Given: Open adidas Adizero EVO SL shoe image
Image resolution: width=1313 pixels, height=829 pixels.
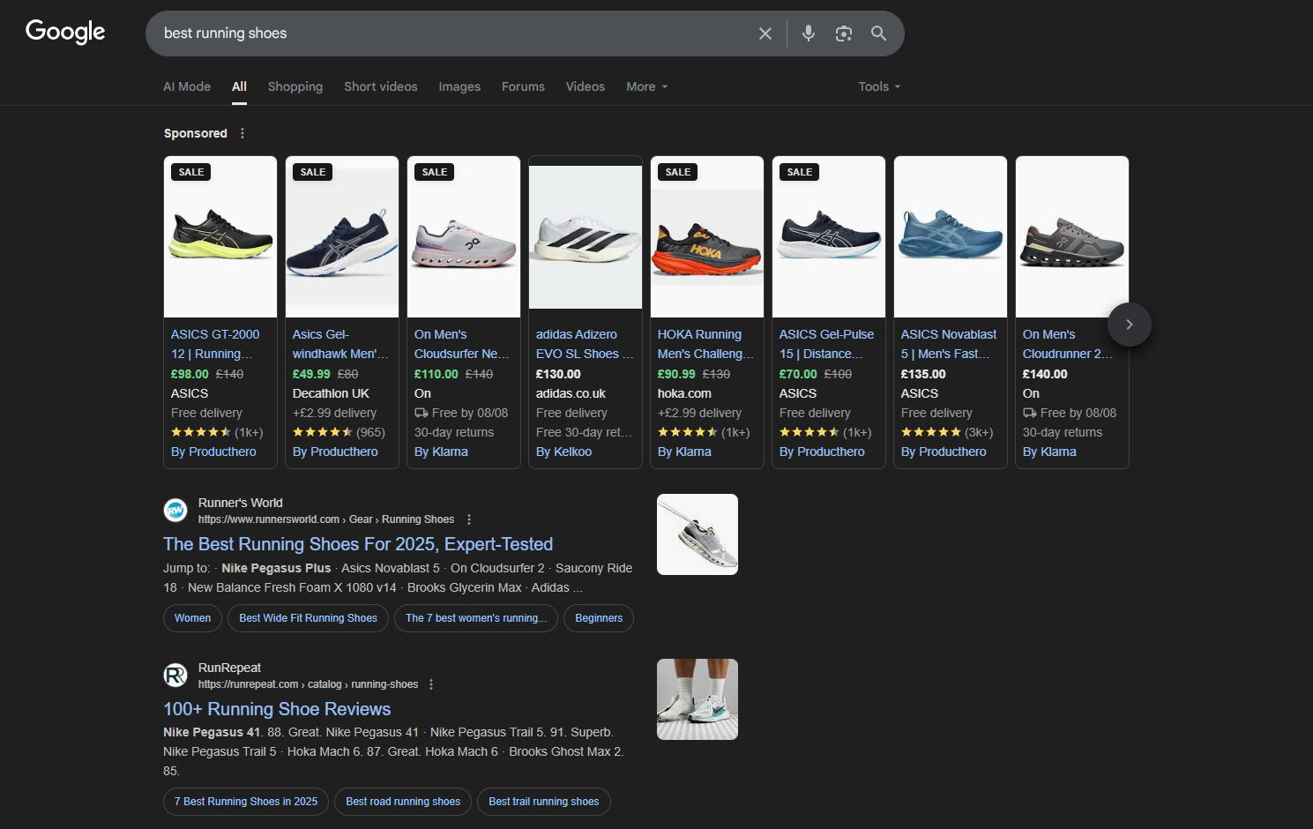Looking at the screenshot, I should [586, 237].
